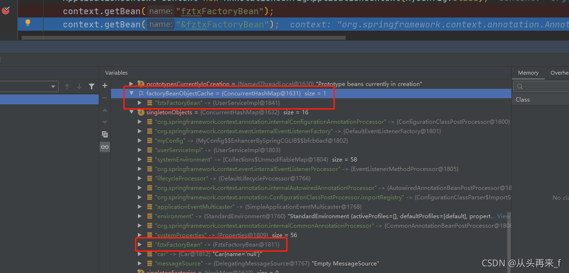The width and height of the screenshot is (569, 273).
Task: Collapse the singletonObjects node
Action: (132, 112)
